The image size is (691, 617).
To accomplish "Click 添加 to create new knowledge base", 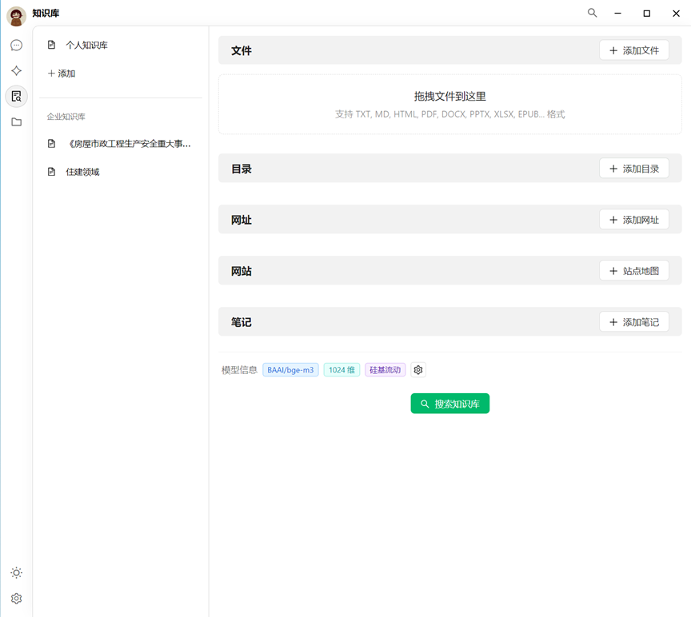I will tap(62, 74).
